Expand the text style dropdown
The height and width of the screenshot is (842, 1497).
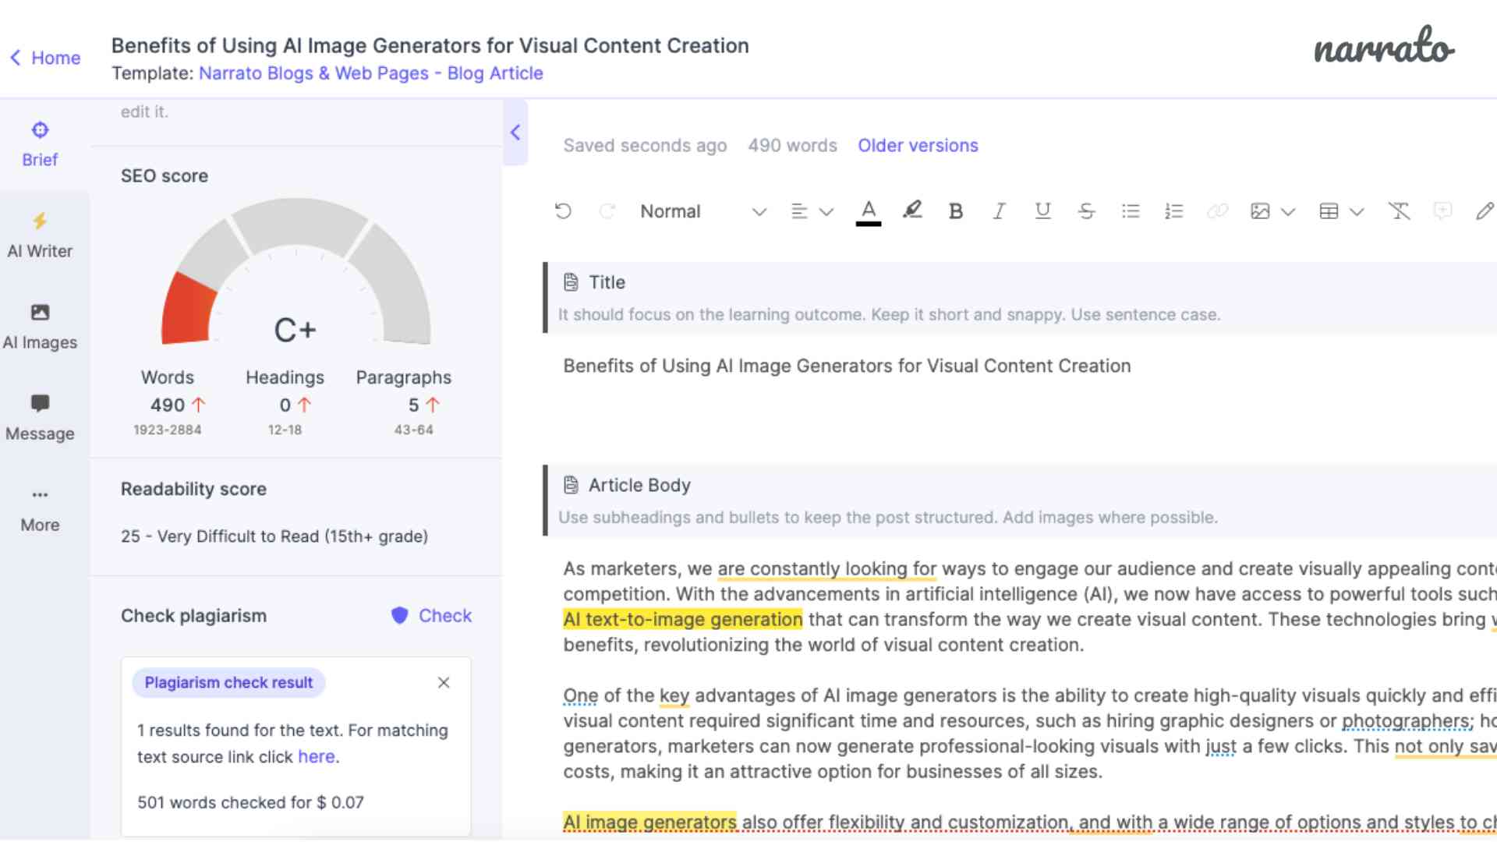758,210
